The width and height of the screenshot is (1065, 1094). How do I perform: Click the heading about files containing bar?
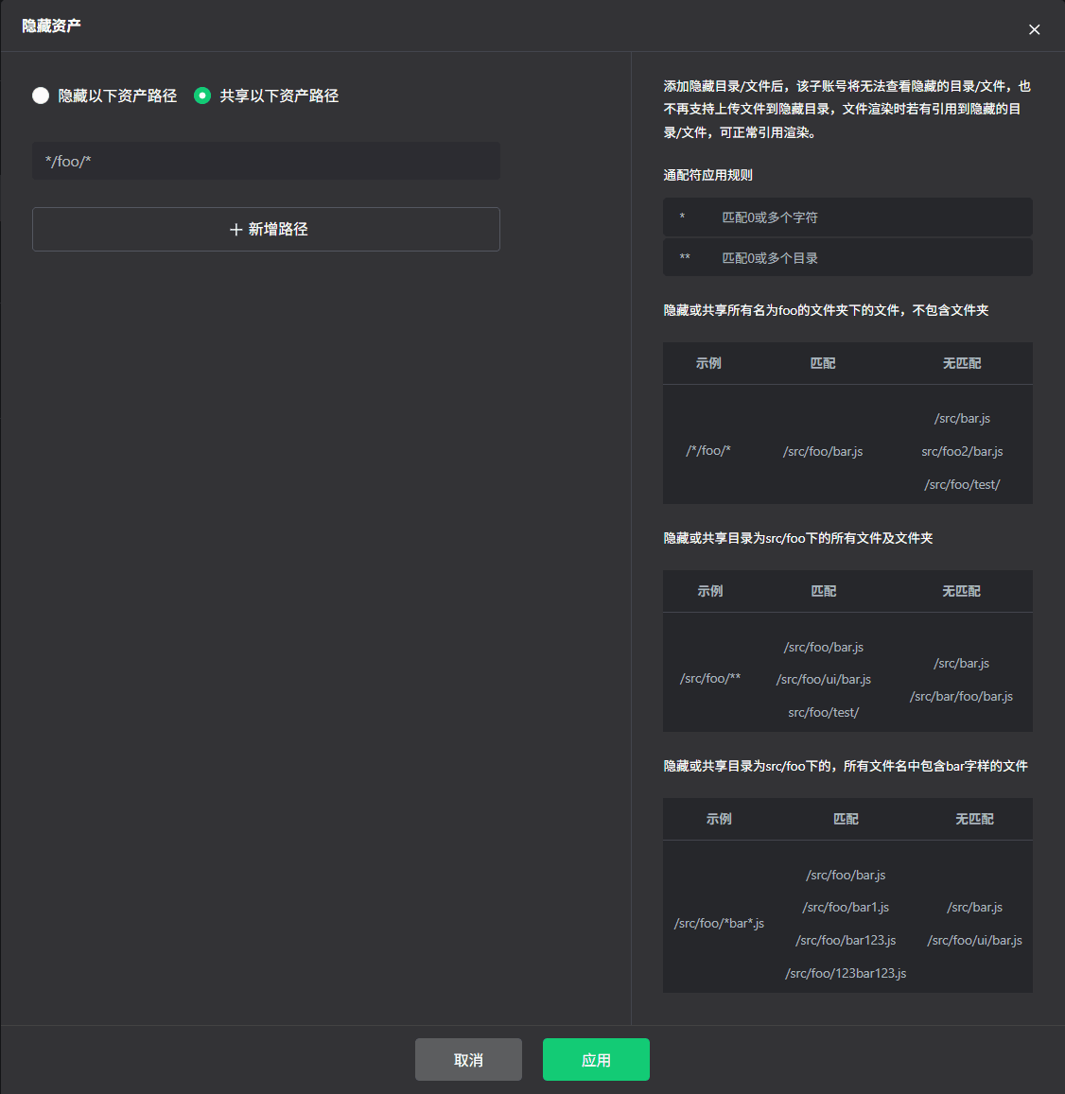846,766
